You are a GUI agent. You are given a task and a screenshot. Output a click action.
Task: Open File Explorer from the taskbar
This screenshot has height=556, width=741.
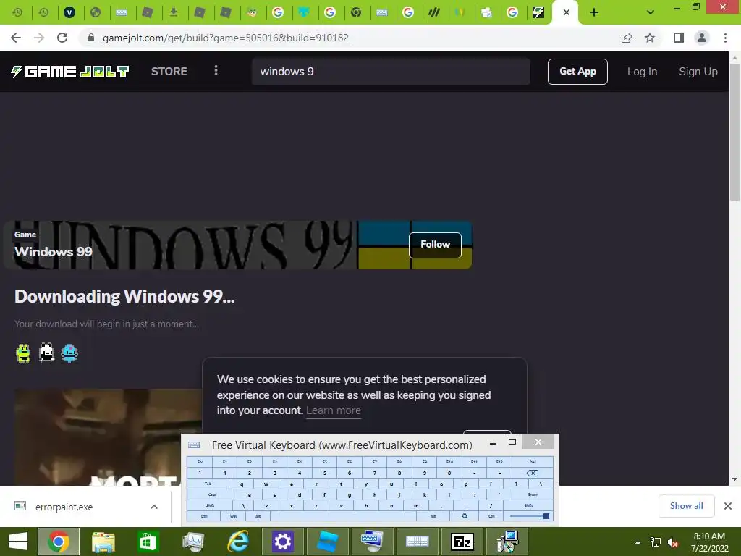[x=103, y=542]
